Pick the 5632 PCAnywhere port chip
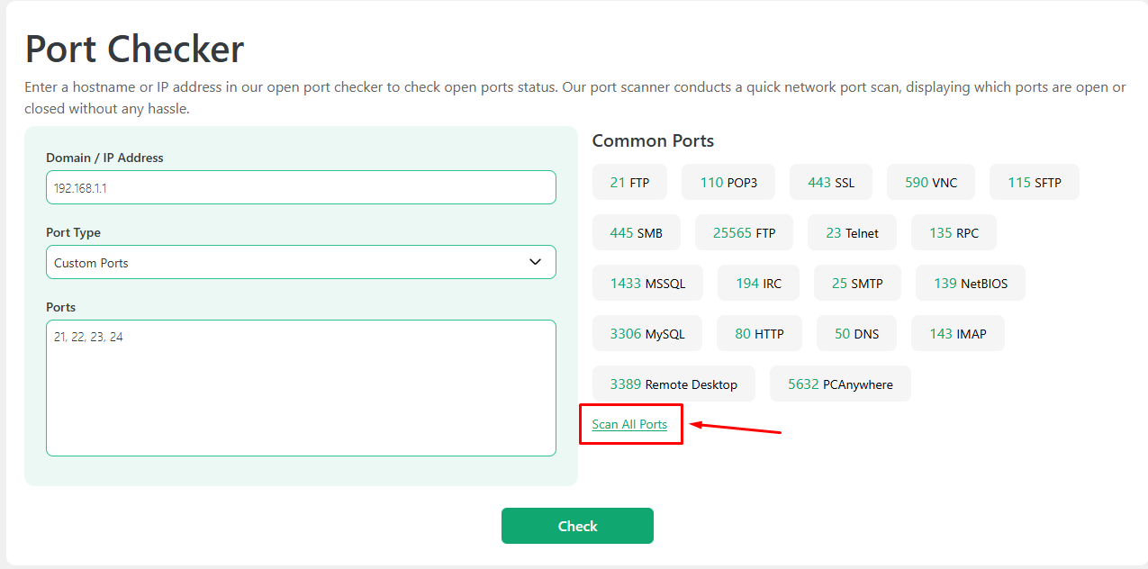Image resolution: width=1148 pixels, height=569 pixels. [840, 384]
